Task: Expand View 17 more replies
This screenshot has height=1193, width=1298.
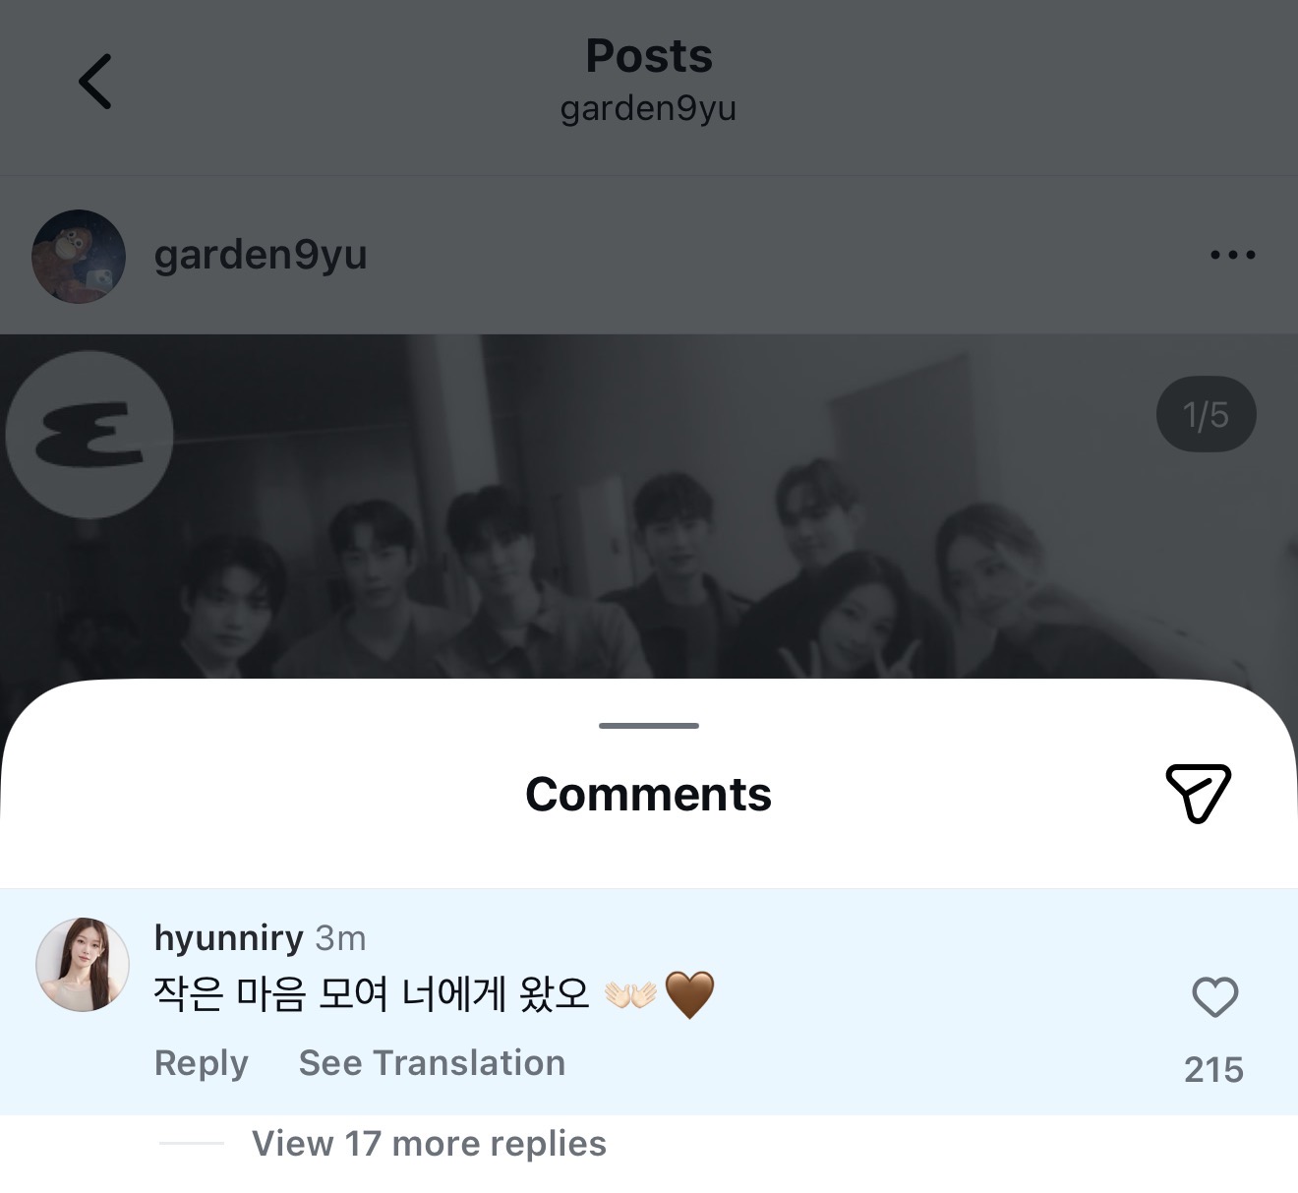Action: [x=429, y=1144]
